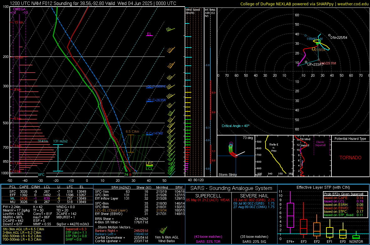This screenshot has height=245, width=370.
Task: Click the MMP = 0.55 value
Action: pyautogui.click(x=42, y=224)
